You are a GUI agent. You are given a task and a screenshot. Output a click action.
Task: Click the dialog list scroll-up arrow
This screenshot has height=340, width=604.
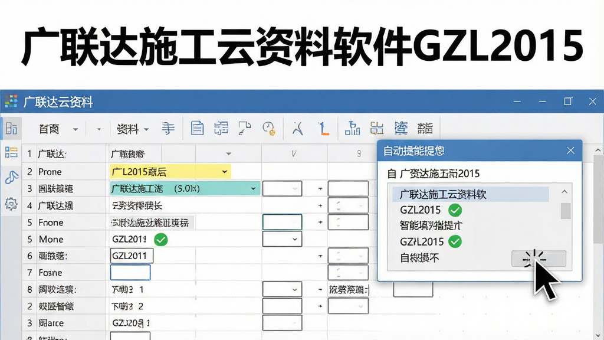pyautogui.click(x=564, y=192)
